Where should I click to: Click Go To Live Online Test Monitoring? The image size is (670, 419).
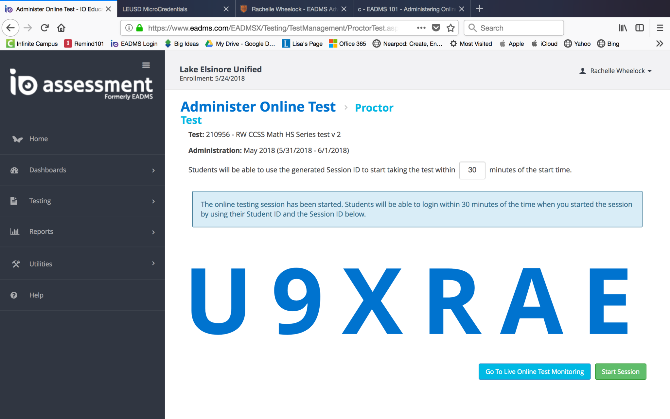pyautogui.click(x=534, y=372)
